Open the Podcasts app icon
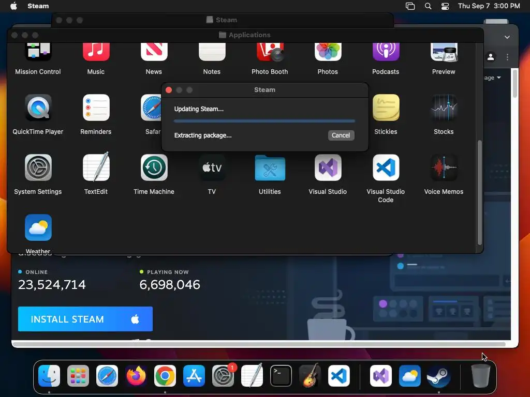Screen dimensions: 530x397 (x=386, y=52)
